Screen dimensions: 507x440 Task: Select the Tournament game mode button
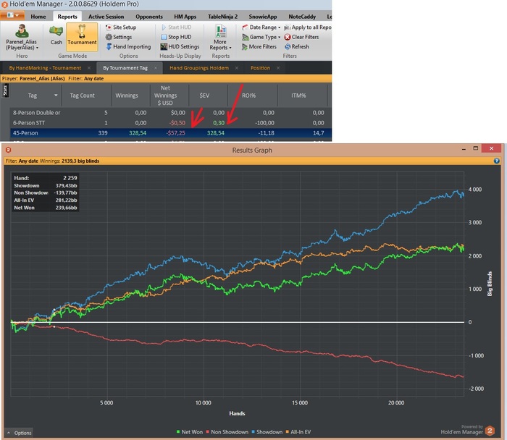(82, 36)
